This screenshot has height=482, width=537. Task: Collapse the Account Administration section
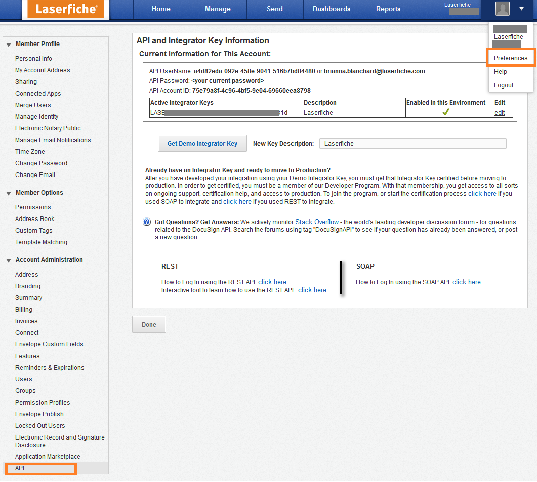9,261
